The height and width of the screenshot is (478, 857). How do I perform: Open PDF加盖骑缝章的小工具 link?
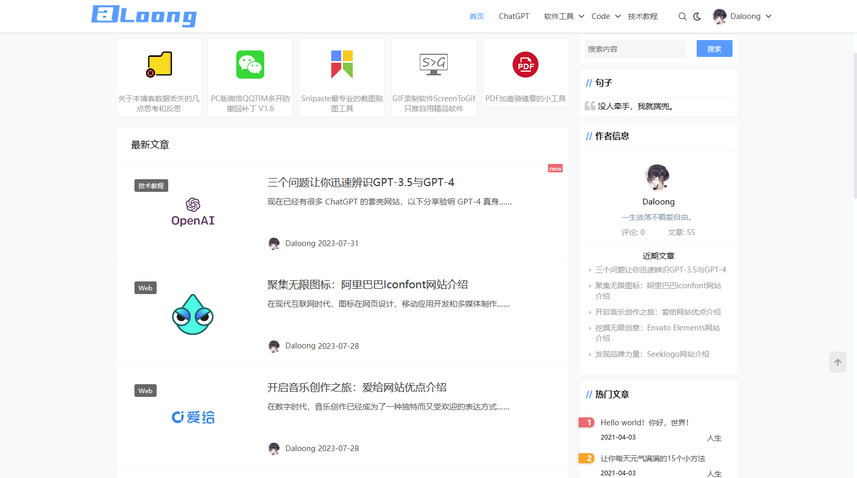(x=525, y=99)
